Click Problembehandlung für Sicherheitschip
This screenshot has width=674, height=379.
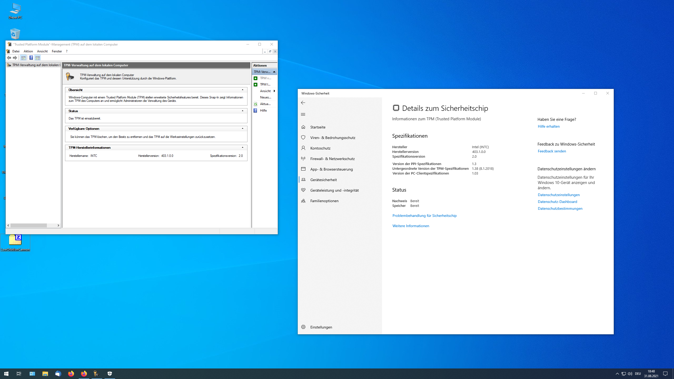point(424,216)
